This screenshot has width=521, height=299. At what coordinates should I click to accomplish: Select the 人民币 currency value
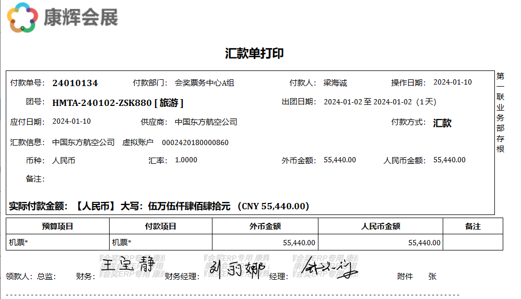(64, 160)
